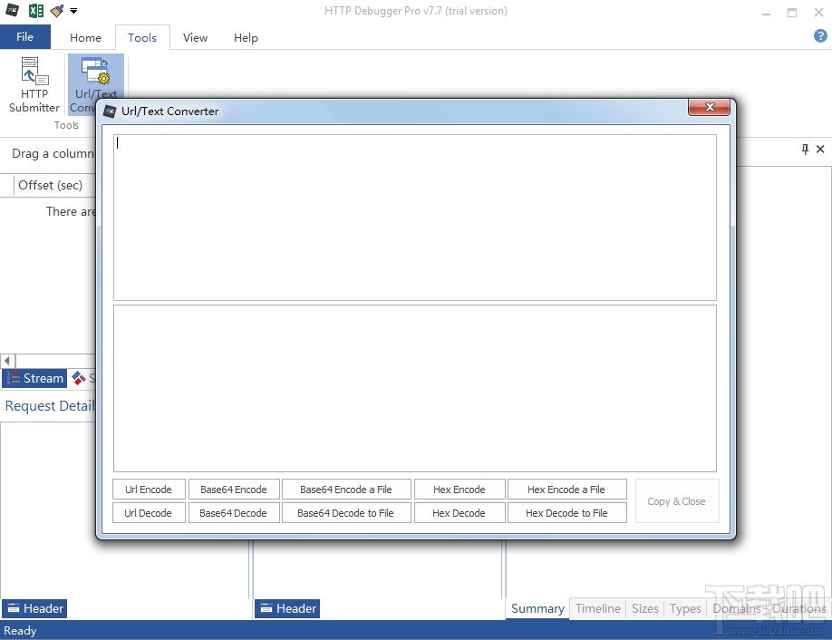
Task: Click the Copy & Close button
Action: pos(676,501)
